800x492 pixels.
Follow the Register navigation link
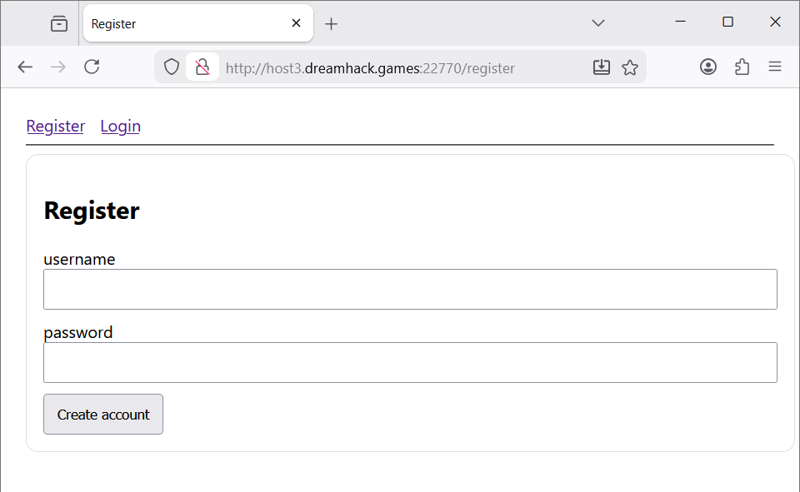click(x=56, y=126)
